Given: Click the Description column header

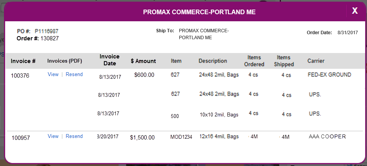Looking at the screenshot, I should pos(213,61).
